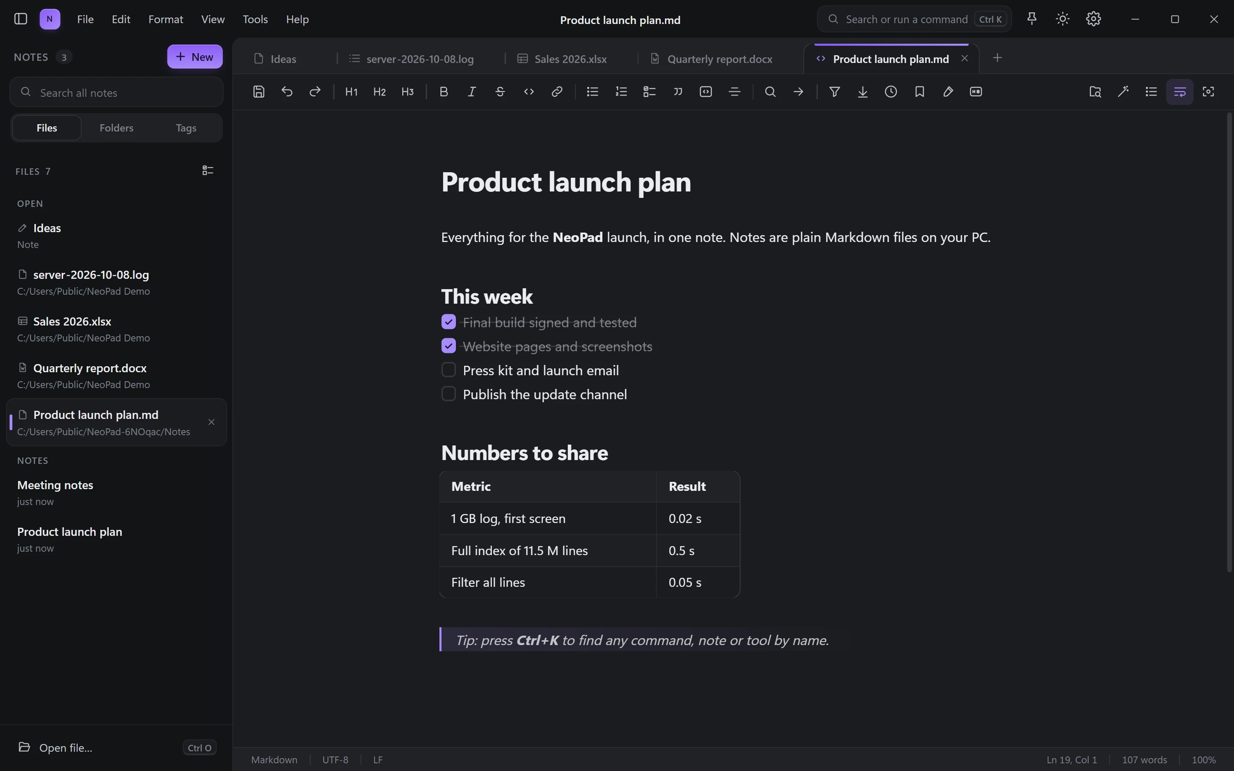1234x771 pixels.
Task: Click the Search all notes field
Action: pyautogui.click(x=116, y=92)
